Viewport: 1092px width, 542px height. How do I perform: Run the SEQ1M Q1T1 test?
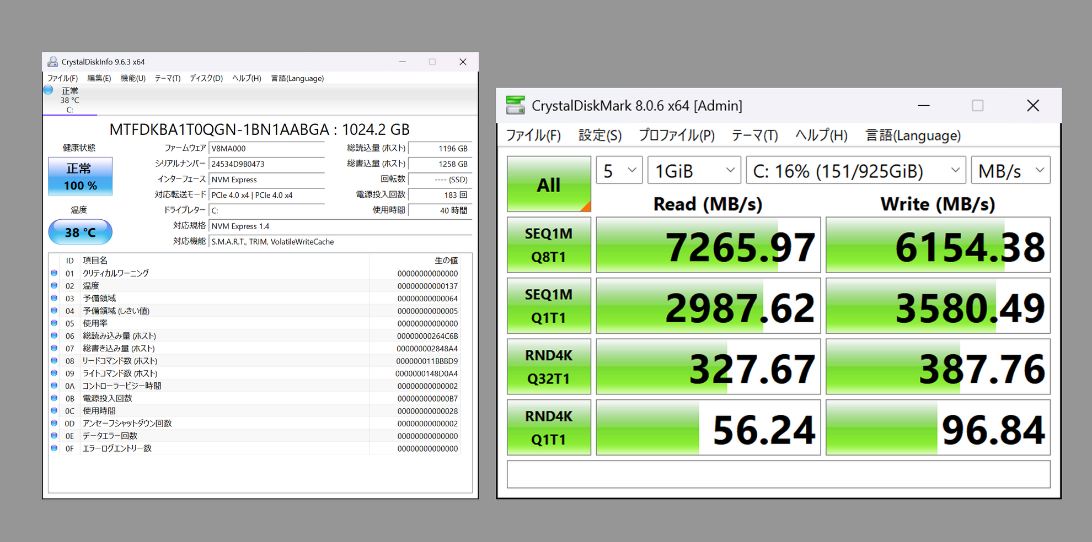tap(549, 306)
